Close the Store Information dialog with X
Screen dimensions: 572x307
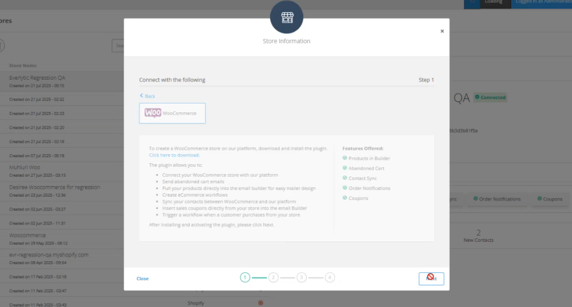[x=442, y=31]
